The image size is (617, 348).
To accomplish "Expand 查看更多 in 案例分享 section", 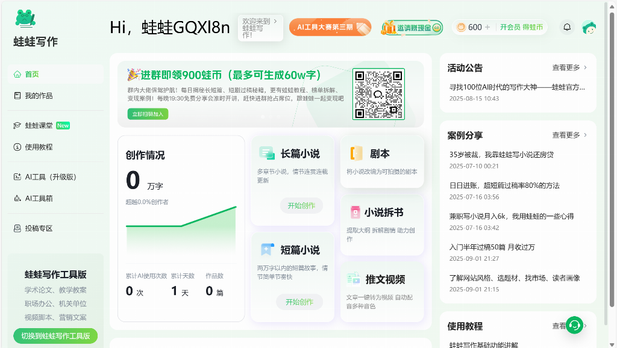I will 569,135.
